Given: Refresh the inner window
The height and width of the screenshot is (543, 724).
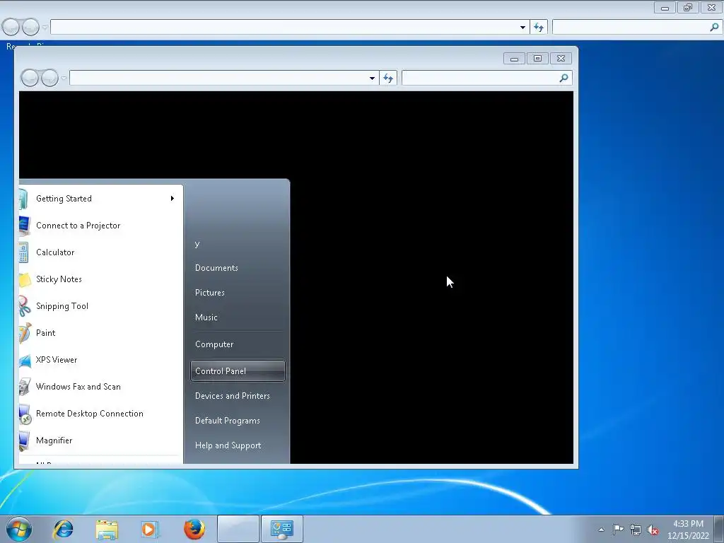Looking at the screenshot, I should point(388,78).
